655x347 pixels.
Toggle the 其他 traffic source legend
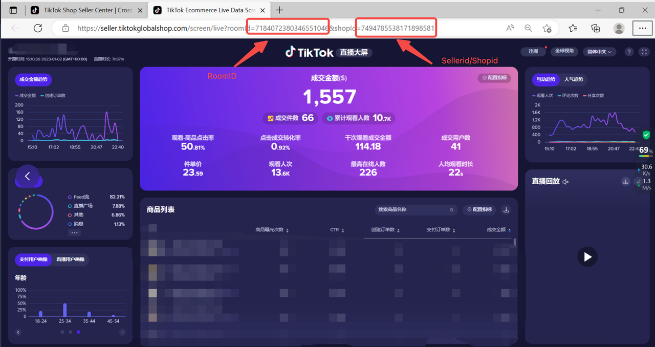[x=76, y=215]
